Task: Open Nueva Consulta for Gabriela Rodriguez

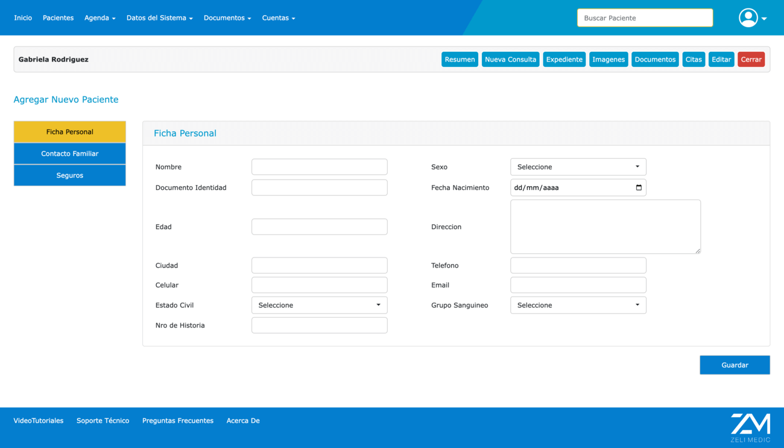Action: click(x=510, y=59)
